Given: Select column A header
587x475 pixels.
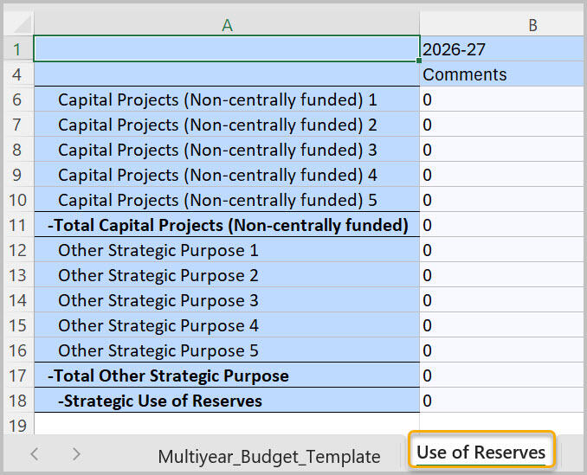Looking at the screenshot, I should tap(227, 25).
